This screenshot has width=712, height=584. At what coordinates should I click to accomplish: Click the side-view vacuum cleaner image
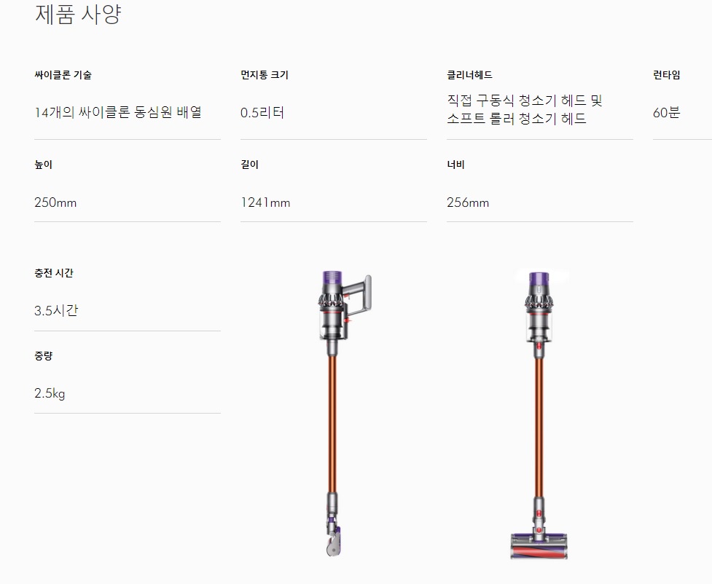pyautogui.click(x=345, y=414)
